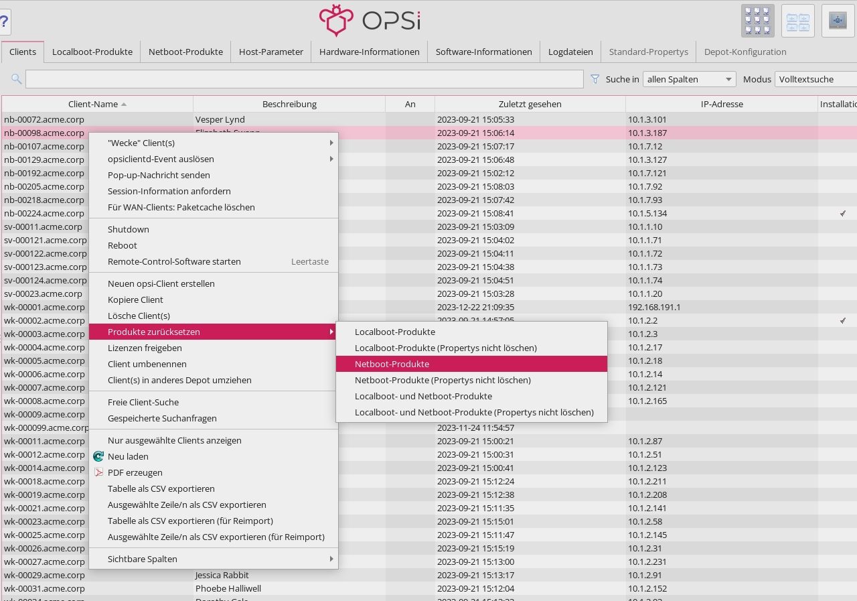
Task: Click Ausgewählte Zeile/n als CSV exportieren
Action: (214, 505)
